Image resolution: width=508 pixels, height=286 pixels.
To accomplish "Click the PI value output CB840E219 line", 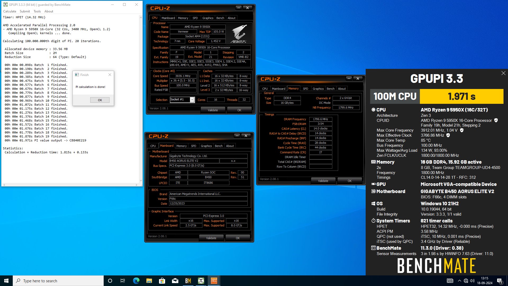I will pos(45,140).
